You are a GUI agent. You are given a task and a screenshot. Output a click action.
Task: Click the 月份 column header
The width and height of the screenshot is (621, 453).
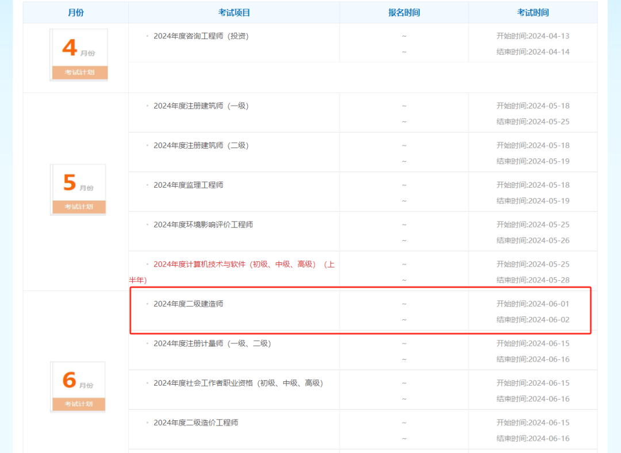pos(76,13)
